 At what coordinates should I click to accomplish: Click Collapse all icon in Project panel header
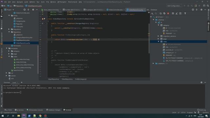click(28, 10)
